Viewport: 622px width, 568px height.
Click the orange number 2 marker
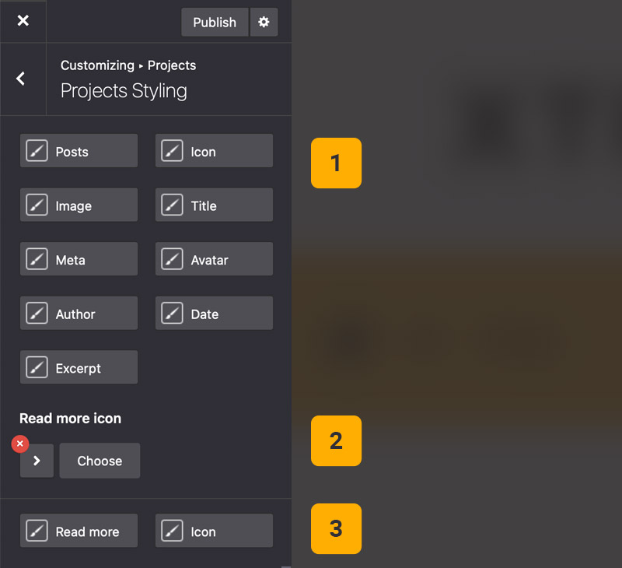point(336,440)
